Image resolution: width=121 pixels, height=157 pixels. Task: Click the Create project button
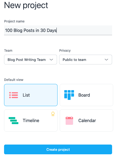tap(58, 149)
